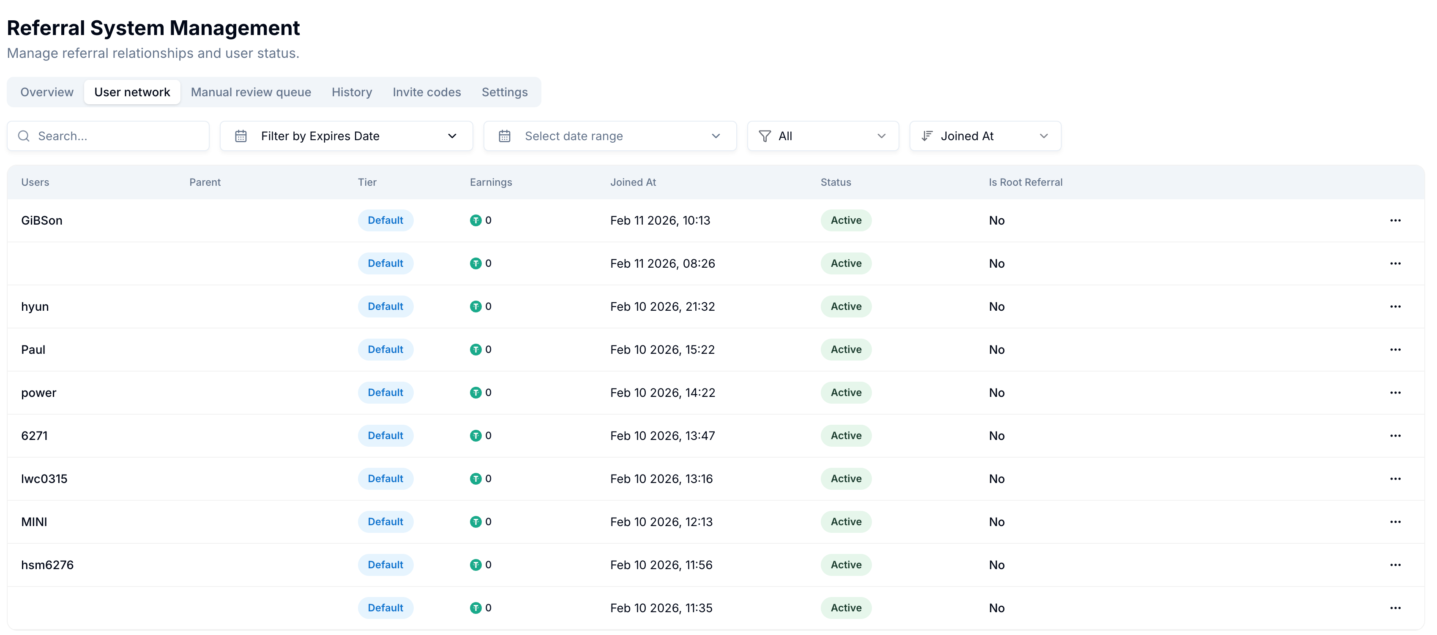Viewport: 1437px width, 635px height.
Task: Open the actions menu for GiBSon's row
Action: point(1396,220)
